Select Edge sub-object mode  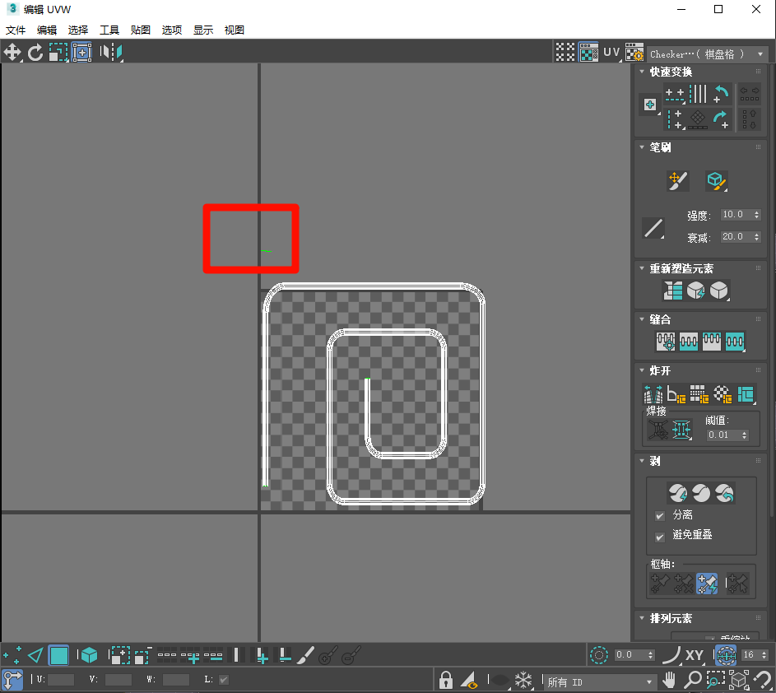click(35, 655)
